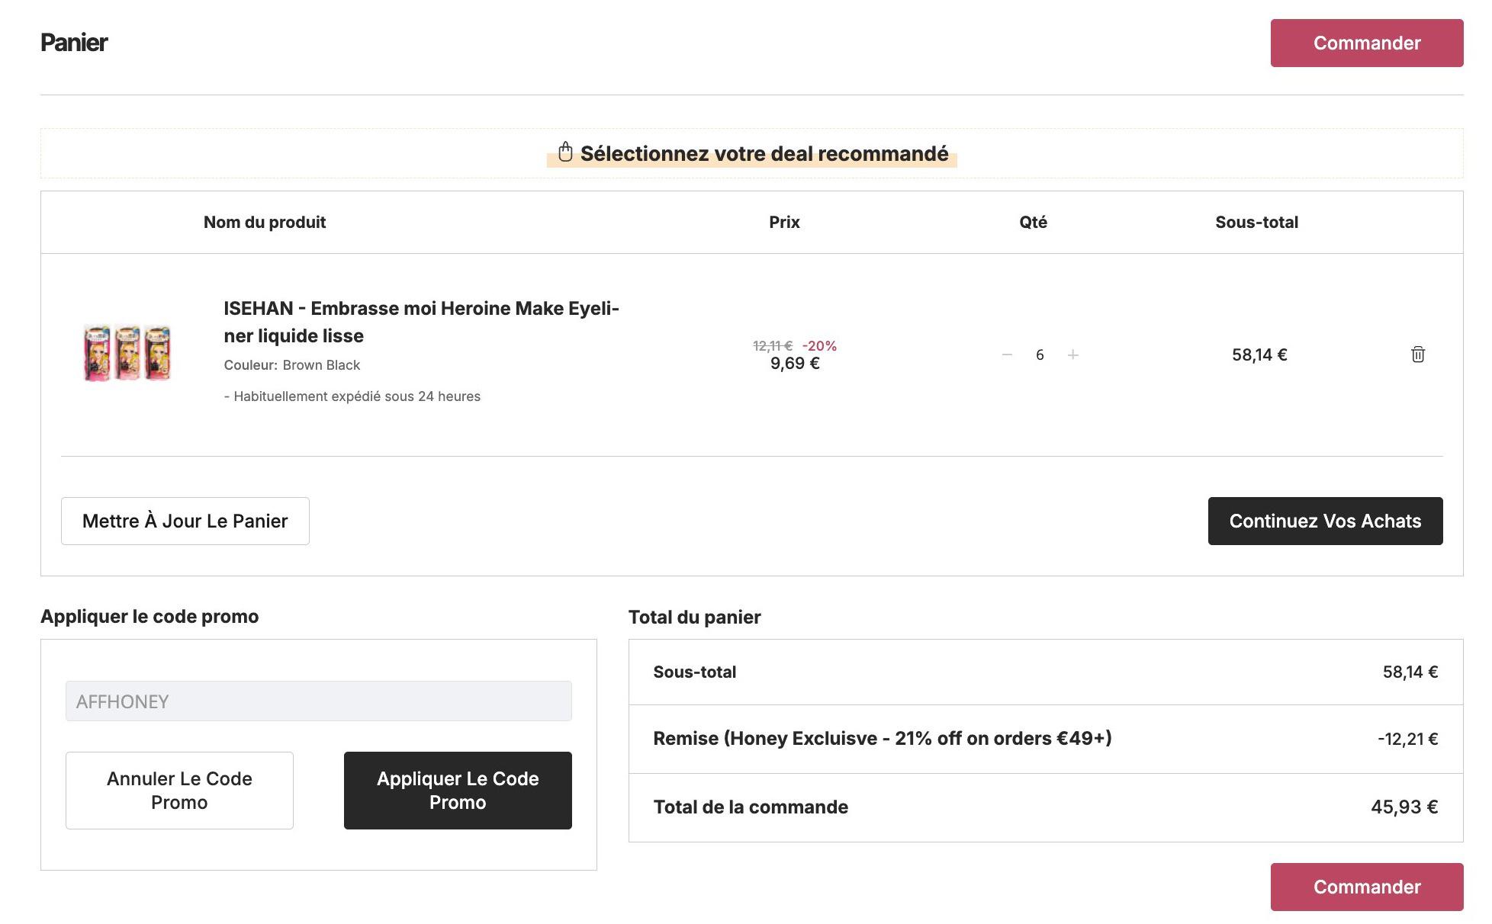Select the Sélectionnez votre deal recommandé banner
The width and height of the screenshot is (1492, 924).
pyautogui.click(x=752, y=153)
